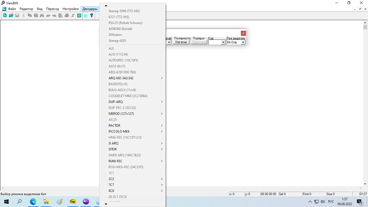Close the floating settings panel
The height and width of the screenshot is (207, 368).
[243, 33]
